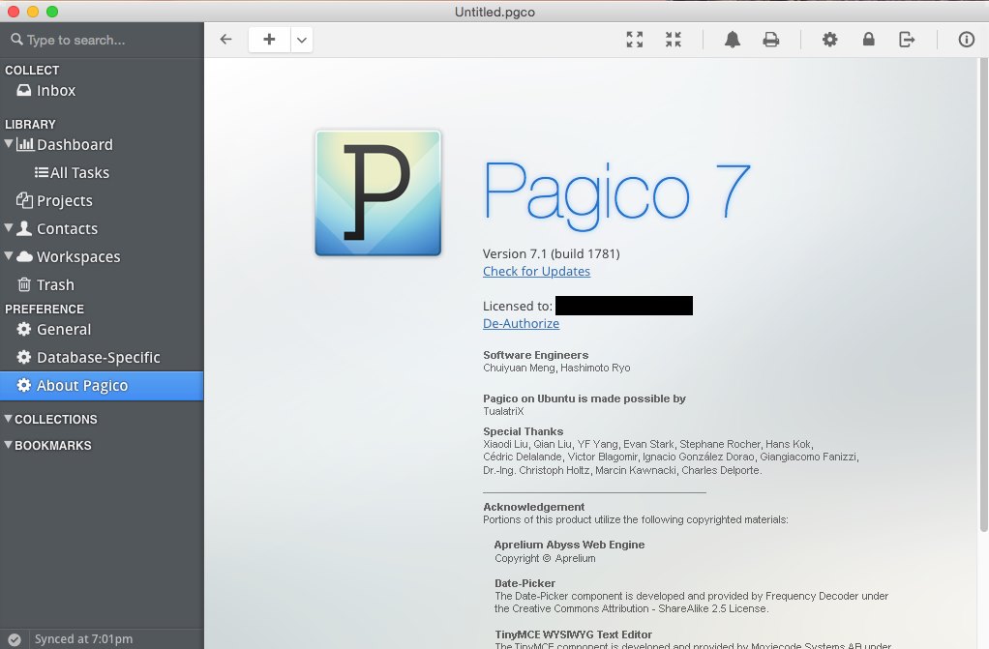Click De-Authorize link
Screen dimensions: 989x649
click(x=521, y=324)
